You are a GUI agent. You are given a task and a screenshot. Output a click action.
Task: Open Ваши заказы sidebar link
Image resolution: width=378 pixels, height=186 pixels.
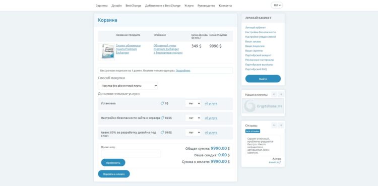point(253,41)
